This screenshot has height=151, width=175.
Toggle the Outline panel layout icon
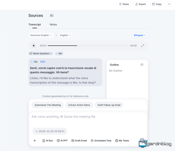(x=142, y=65)
